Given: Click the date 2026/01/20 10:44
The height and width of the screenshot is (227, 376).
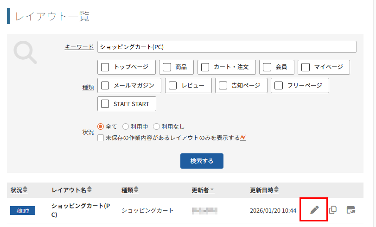Looking at the screenshot, I should (x=273, y=210).
